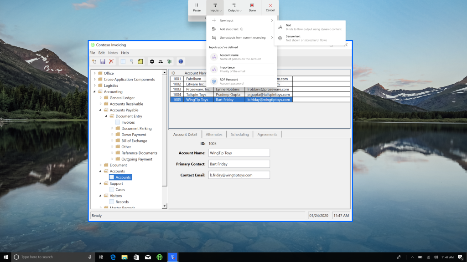467x262 pixels.
Task: Cancel the recording
Action: tap(270, 7)
